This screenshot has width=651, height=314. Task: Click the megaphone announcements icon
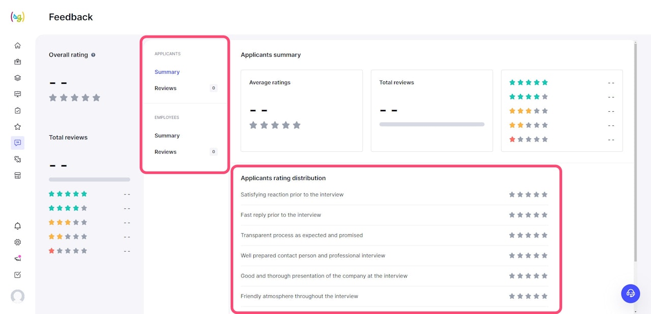pos(18,259)
